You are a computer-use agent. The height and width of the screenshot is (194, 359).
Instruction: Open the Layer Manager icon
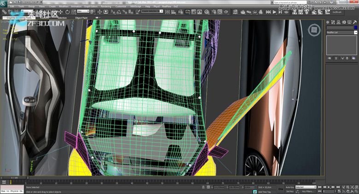coord(180,12)
